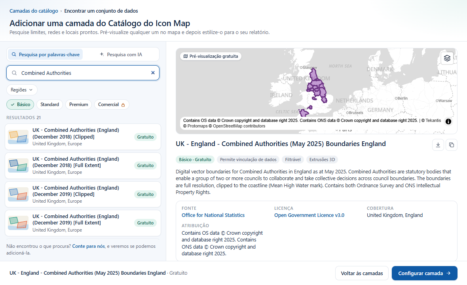This screenshot has height=285, width=467.
Task: Select thumbnail of December 2019 Full Extent layer
Action: [18, 223]
